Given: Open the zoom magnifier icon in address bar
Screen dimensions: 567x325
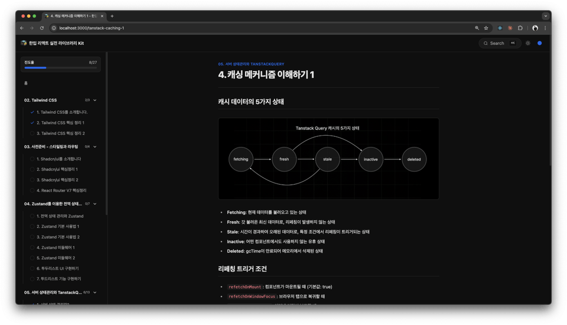Looking at the screenshot, I should [477, 28].
